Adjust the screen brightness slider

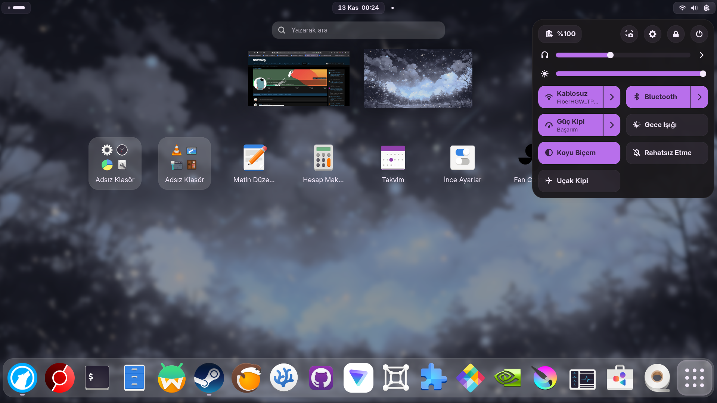tap(631, 74)
